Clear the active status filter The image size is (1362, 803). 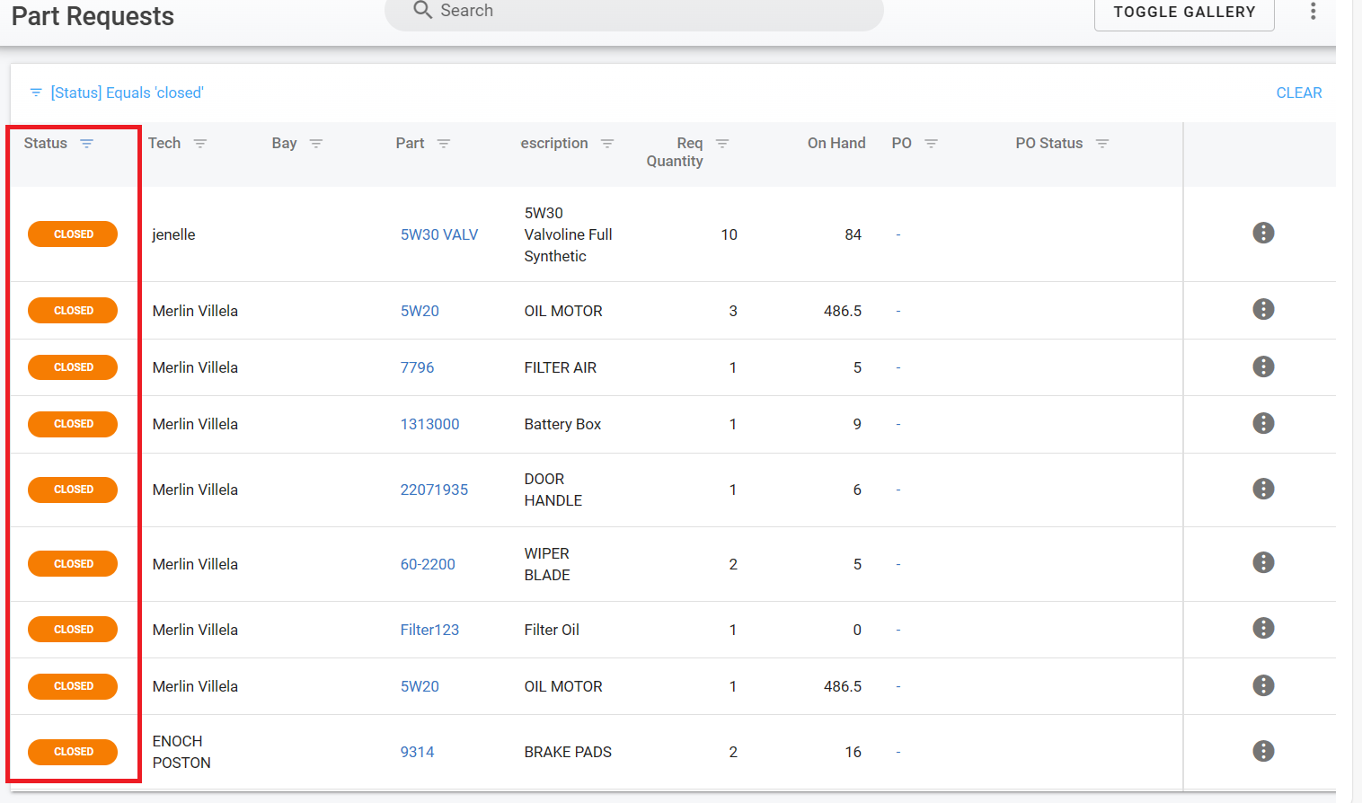pos(1298,93)
